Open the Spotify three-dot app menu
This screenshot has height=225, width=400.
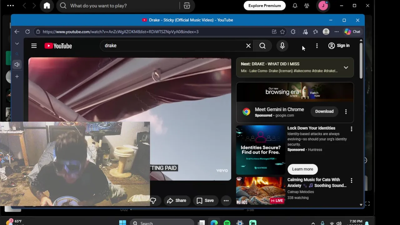tap(10, 6)
